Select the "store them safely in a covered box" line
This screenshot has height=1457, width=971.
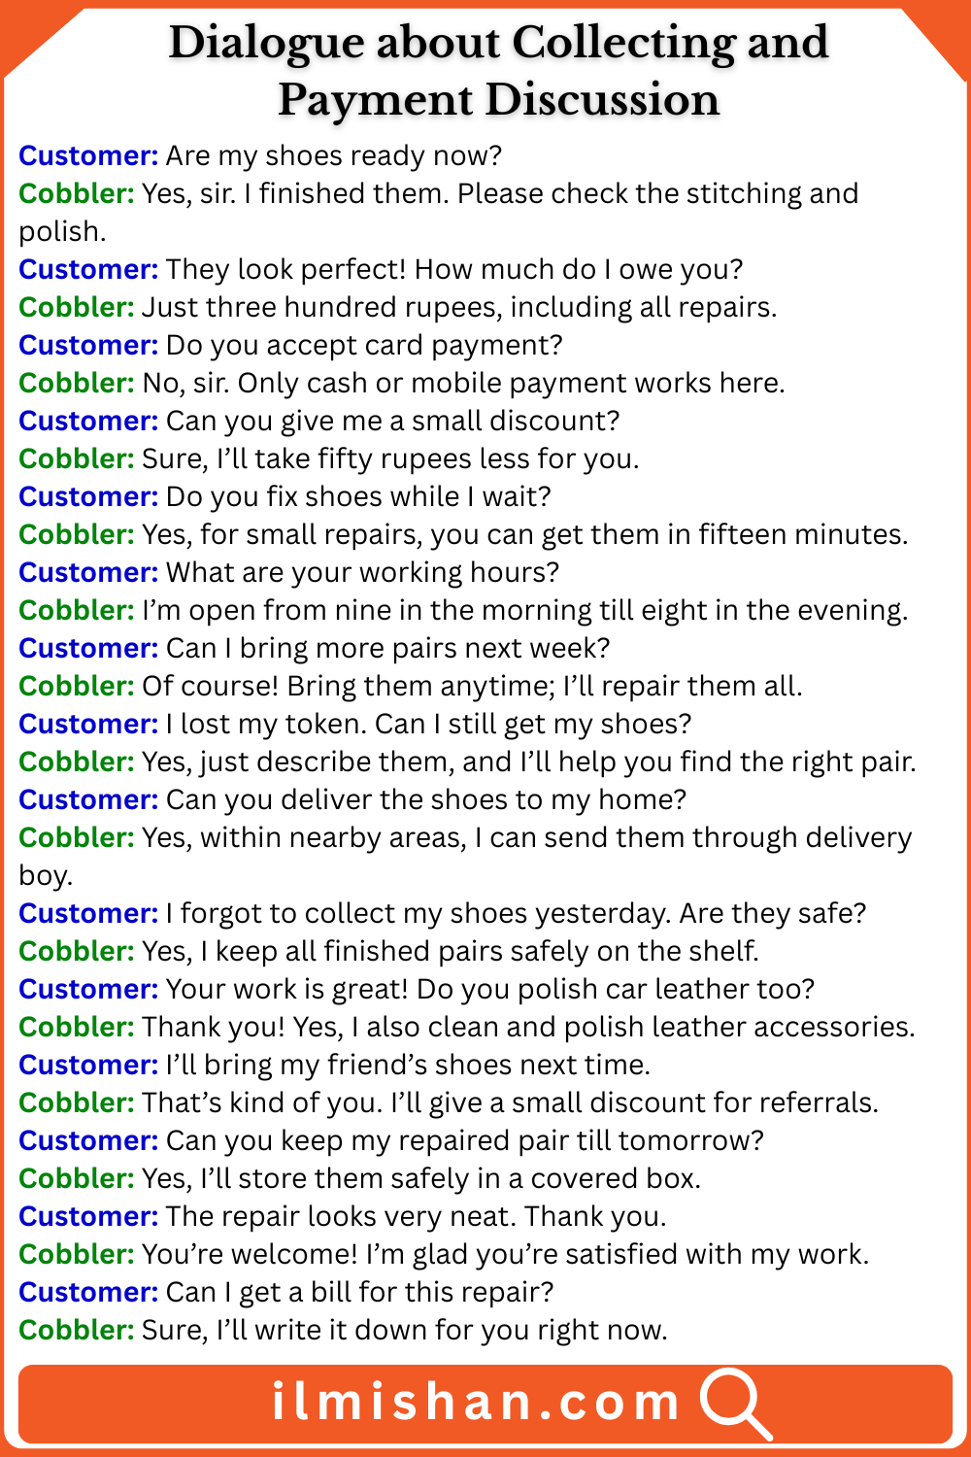coord(420,1178)
